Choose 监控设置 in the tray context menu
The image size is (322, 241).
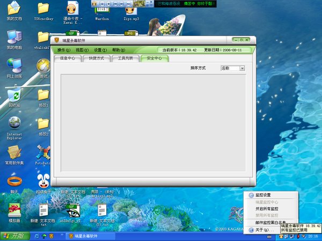pyautogui.click(x=270, y=195)
